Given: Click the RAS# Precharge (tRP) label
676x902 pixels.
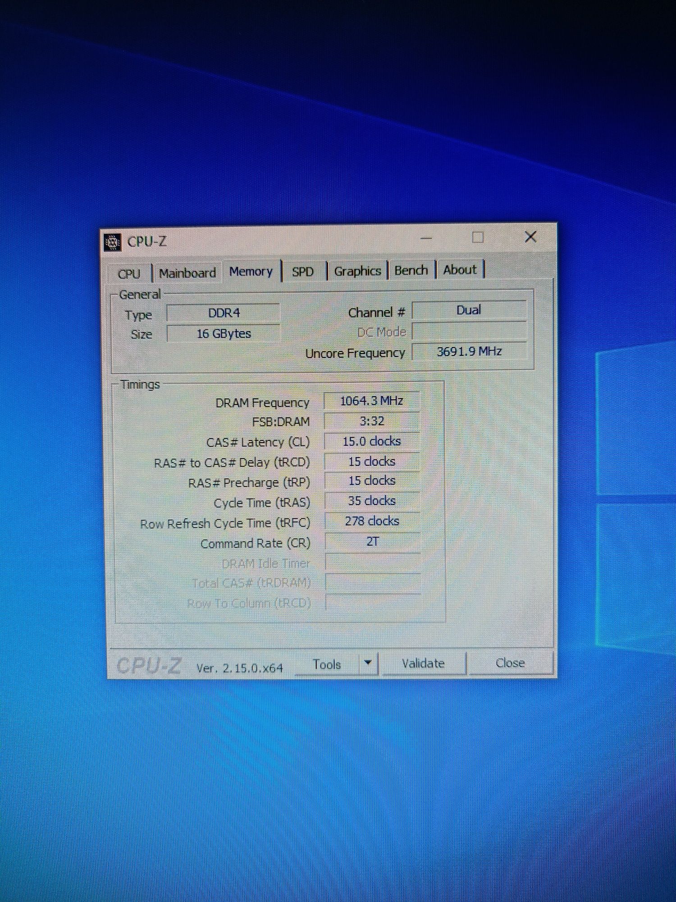Looking at the screenshot, I should point(249,483).
